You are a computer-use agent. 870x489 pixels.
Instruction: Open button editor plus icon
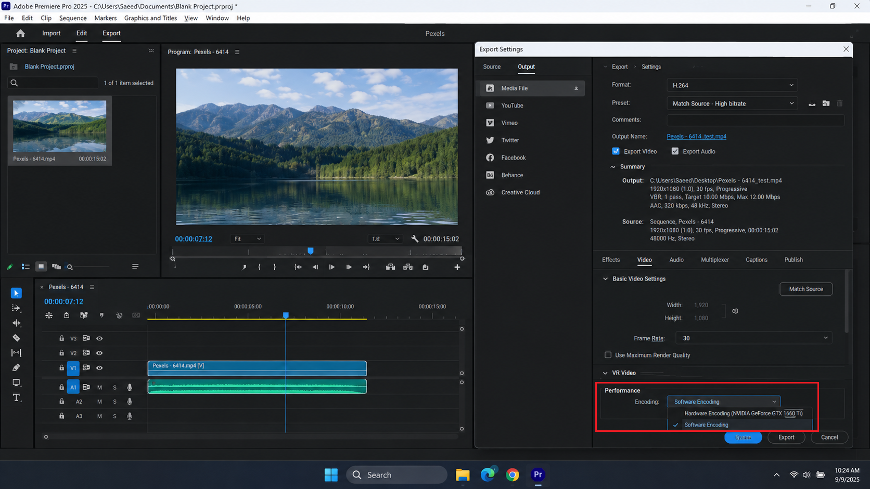pos(457,267)
